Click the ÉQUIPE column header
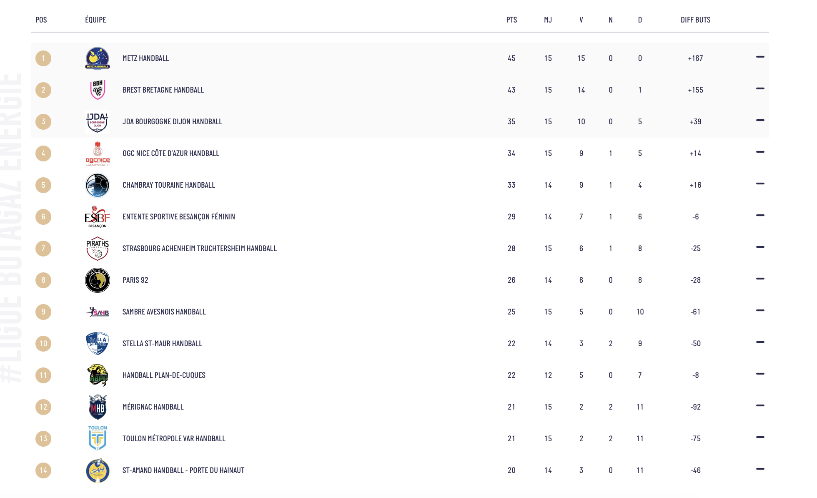This screenshot has width=817, height=498. 95,20
